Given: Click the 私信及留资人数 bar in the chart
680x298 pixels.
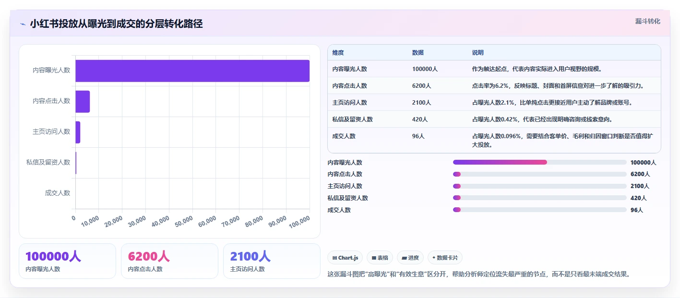Looking at the screenshot, I should pyautogui.click(x=76, y=163).
